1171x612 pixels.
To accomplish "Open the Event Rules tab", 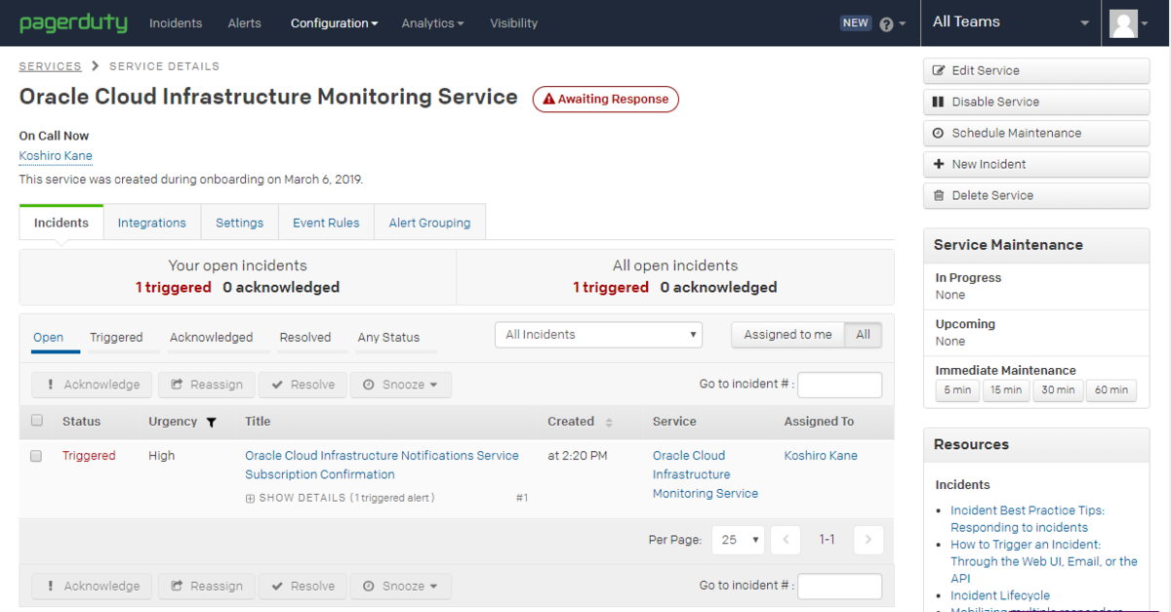I will 326,223.
